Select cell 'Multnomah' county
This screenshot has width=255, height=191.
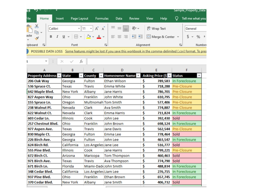click(94, 102)
